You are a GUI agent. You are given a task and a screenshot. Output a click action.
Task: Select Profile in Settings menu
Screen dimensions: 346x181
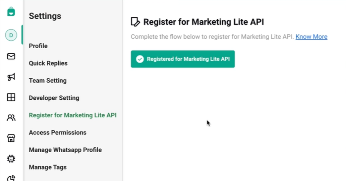click(38, 46)
